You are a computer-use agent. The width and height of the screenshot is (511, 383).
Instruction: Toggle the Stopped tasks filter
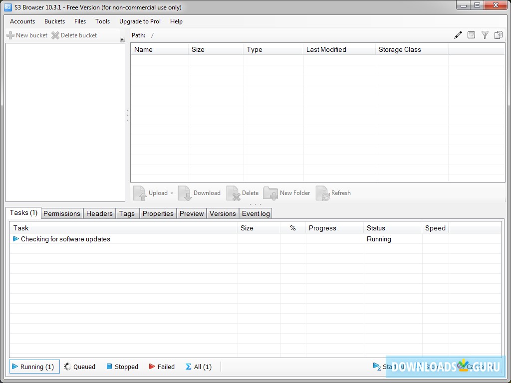coord(122,367)
